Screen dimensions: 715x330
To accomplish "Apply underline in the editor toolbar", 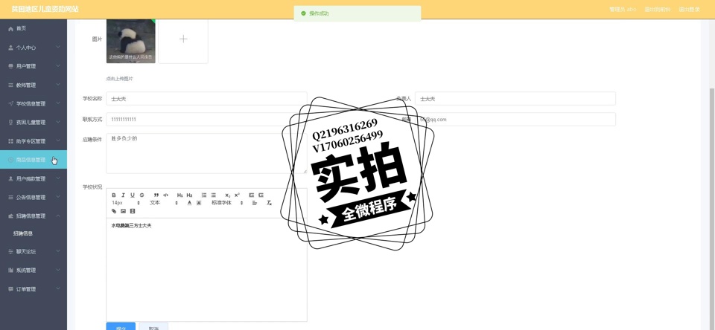I will pos(133,195).
